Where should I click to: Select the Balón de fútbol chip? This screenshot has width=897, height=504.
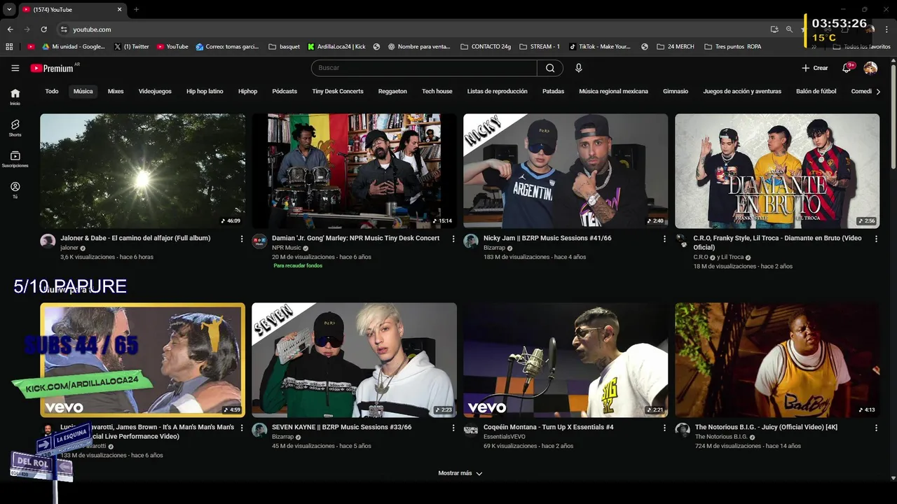tap(816, 91)
